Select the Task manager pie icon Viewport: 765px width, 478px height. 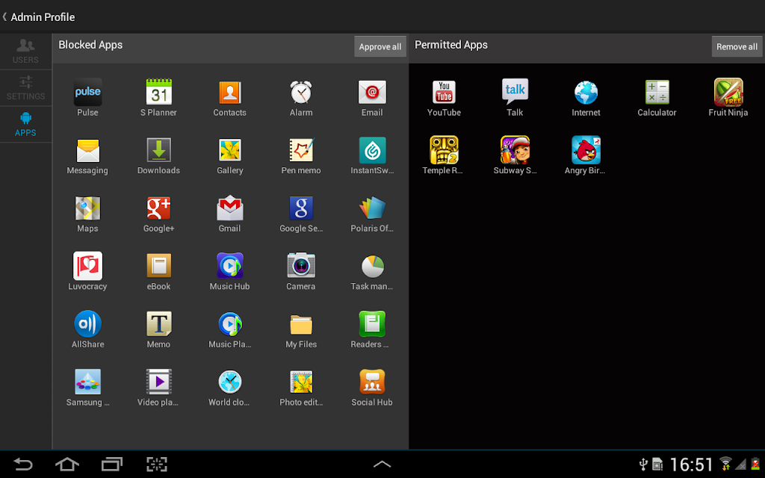click(x=372, y=267)
